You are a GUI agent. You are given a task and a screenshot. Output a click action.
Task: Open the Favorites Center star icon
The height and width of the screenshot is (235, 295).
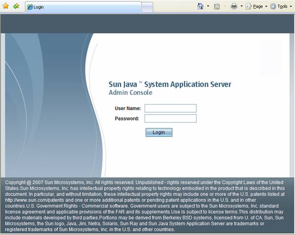[5, 6]
